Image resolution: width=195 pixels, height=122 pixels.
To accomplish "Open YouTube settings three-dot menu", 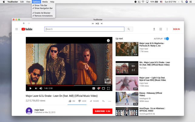I will 167,29.
